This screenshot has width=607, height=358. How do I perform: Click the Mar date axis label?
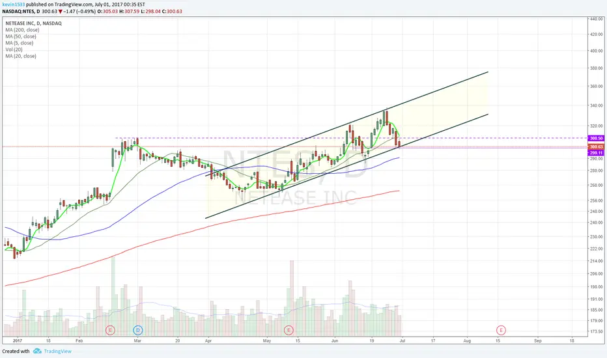(x=137, y=341)
